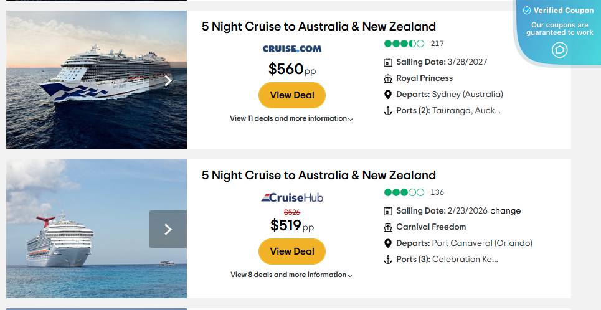Screen dimensions: 601x310
Task: Open the Cruise.com logo
Action: tap(292, 49)
